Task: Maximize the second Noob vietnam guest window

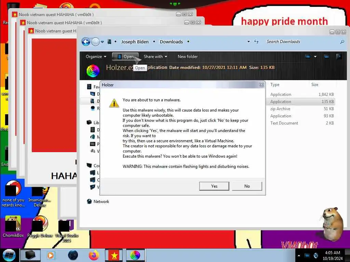Action: [192, 23]
